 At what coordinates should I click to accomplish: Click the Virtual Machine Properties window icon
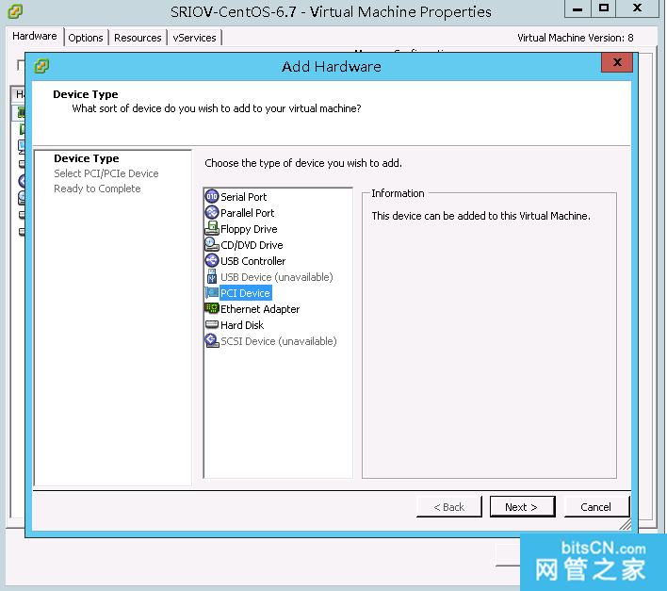pos(15,11)
